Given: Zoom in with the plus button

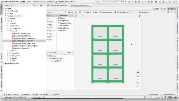Looking at the screenshot, I should (138, 77).
